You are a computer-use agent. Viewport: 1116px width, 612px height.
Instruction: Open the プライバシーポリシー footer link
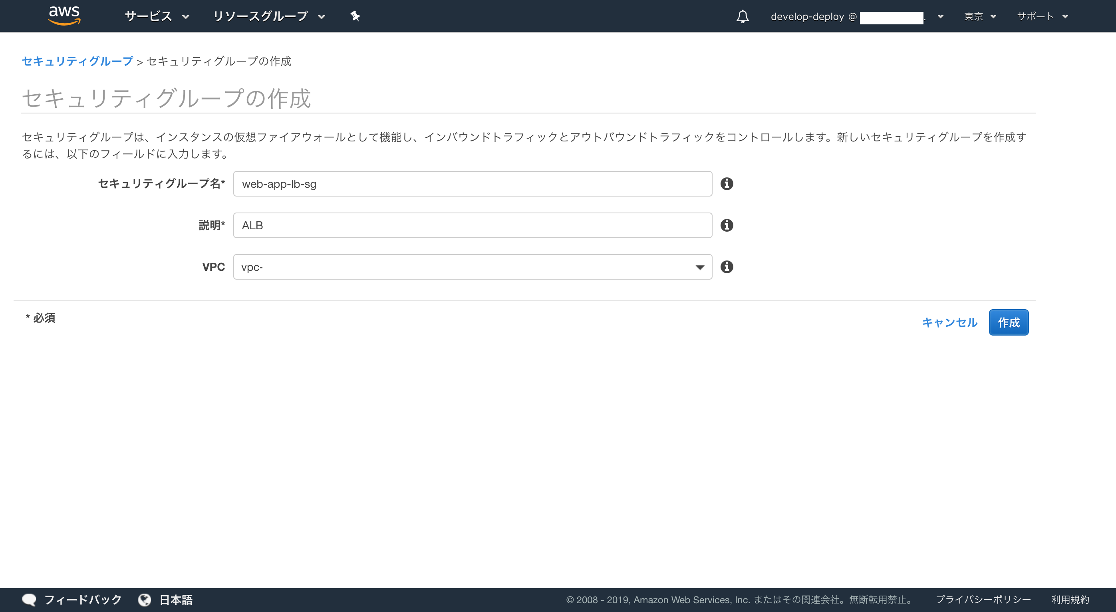(983, 600)
